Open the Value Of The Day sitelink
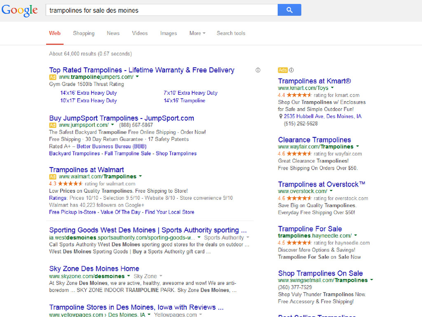The image size is (422, 317). [121, 212]
